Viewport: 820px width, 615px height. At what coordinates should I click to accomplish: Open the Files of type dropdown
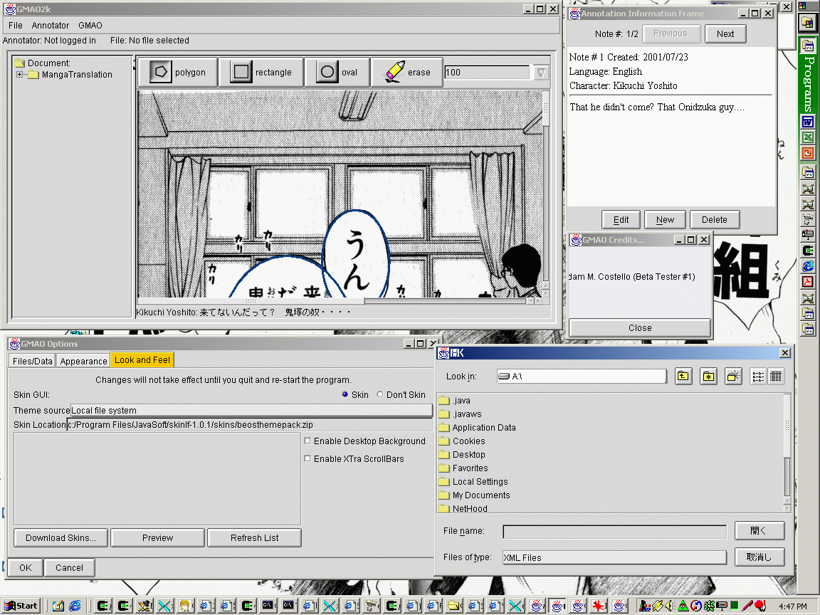point(614,557)
